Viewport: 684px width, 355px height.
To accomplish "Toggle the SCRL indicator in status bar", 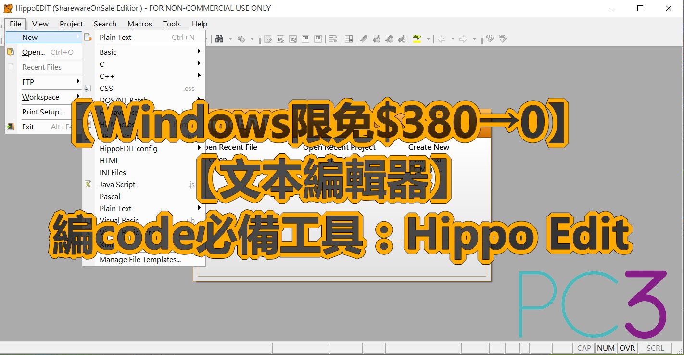I will (x=655, y=348).
